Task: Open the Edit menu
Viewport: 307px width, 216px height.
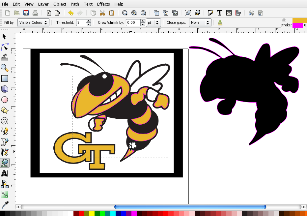Action: [x=16, y=4]
